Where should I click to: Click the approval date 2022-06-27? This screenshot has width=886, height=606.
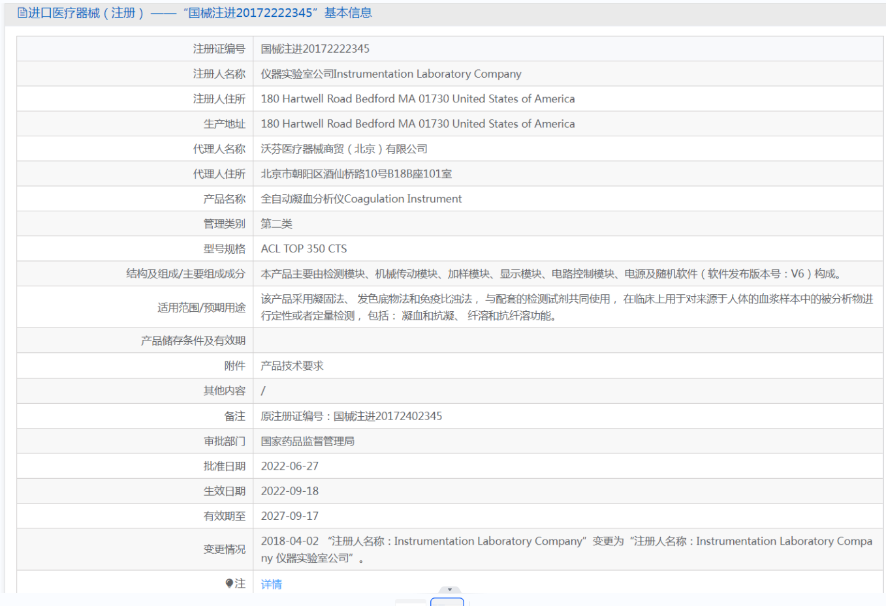(x=289, y=466)
